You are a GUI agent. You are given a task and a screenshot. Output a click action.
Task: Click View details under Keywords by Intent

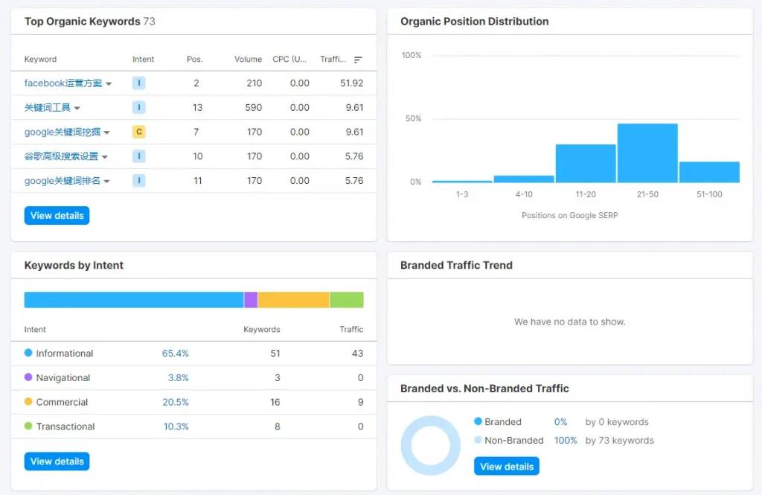click(57, 461)
